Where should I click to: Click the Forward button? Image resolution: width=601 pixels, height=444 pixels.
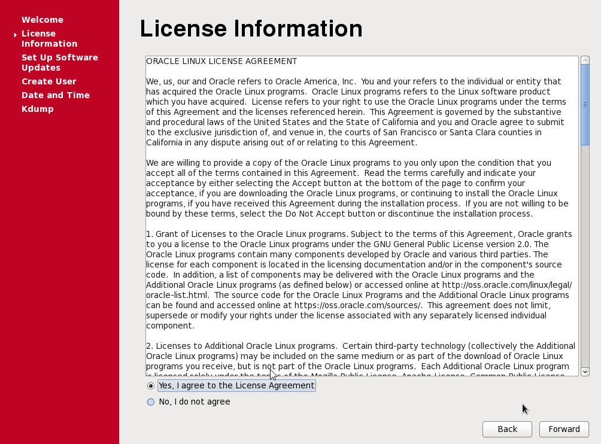point(564,429)
